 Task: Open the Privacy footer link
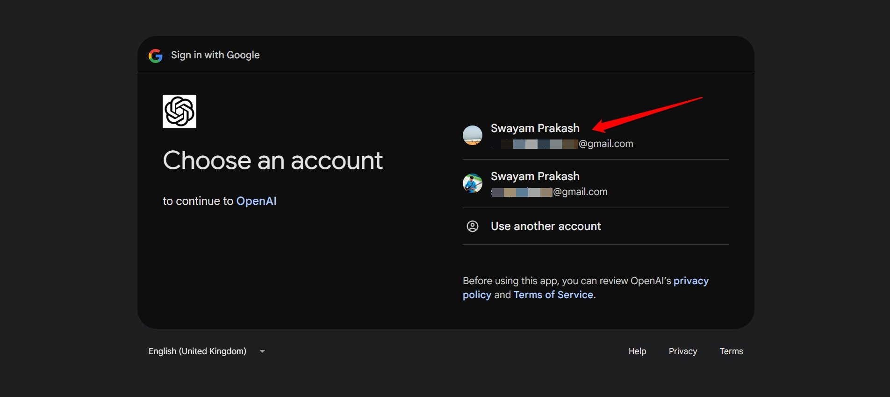coord(682,351)
